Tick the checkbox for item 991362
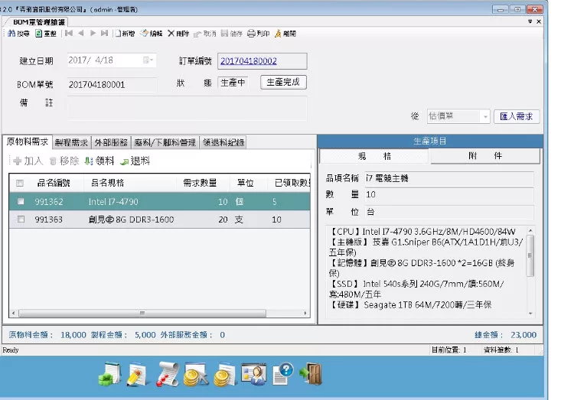Viewport: 574px width, 400px height. click(21, 202)
